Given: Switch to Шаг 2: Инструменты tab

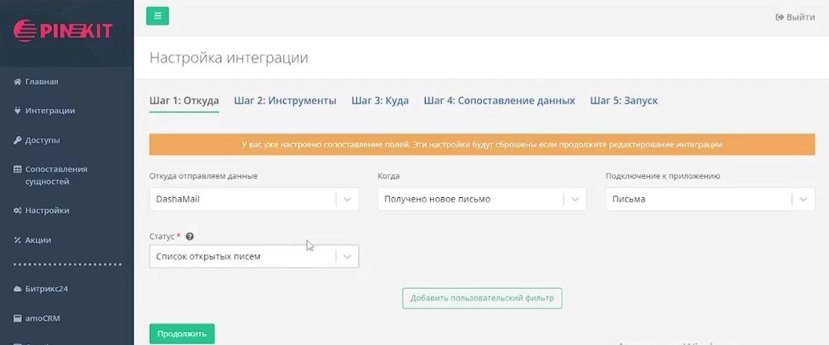Looking at the screenshot, I should (285, 101).
